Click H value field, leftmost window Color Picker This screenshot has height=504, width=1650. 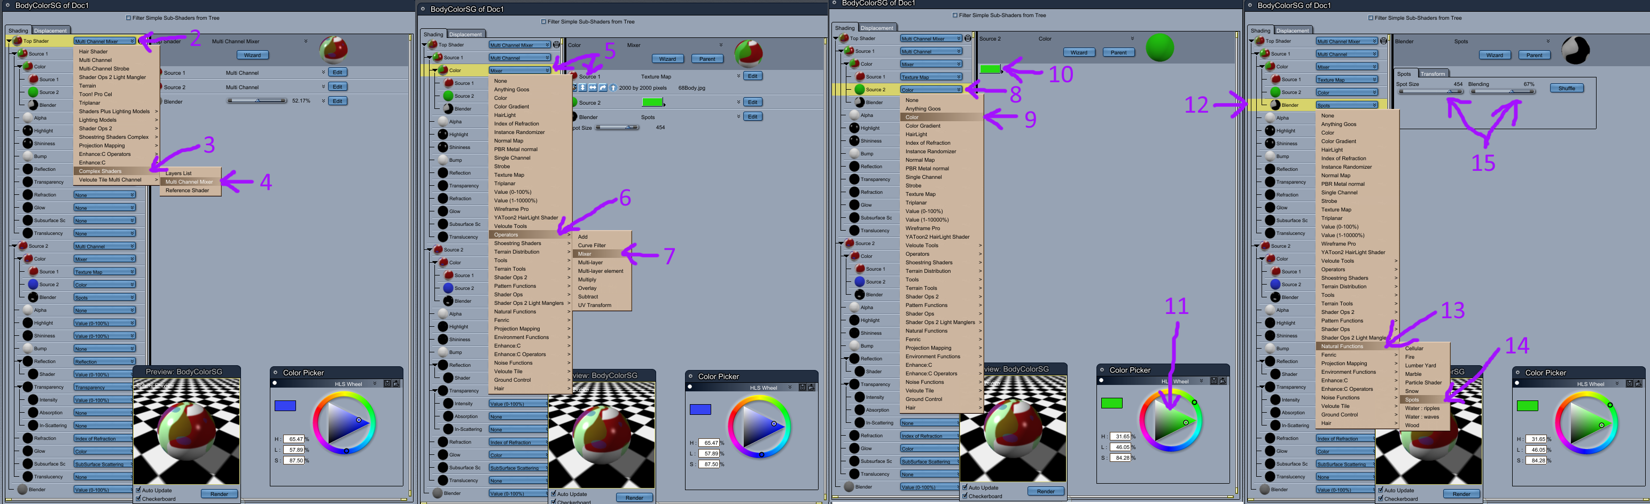pyautogui.click(x=293, y=439)
